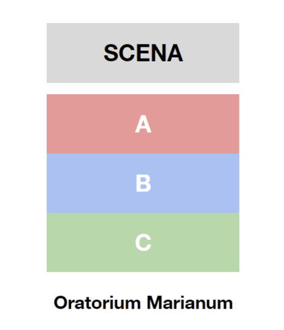Click the word Marianum in caption
The image size is (284, 330).
coord(189,303)
